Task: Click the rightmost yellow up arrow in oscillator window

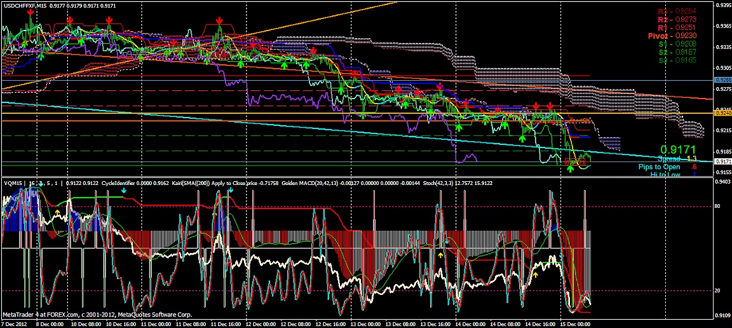Action: click(535, 275)
